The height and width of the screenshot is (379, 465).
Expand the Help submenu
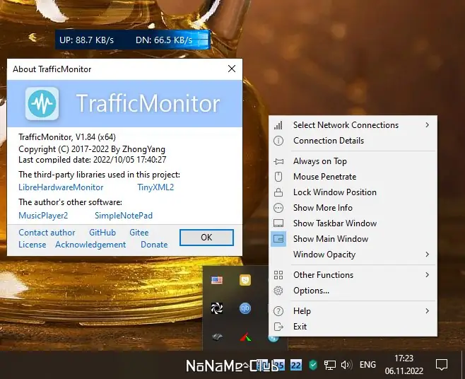[353, 311]
